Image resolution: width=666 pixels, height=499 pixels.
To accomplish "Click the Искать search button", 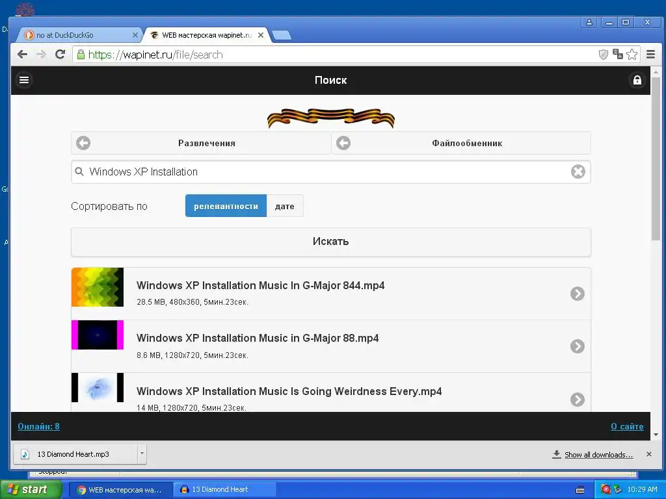I will click(331, 242).
